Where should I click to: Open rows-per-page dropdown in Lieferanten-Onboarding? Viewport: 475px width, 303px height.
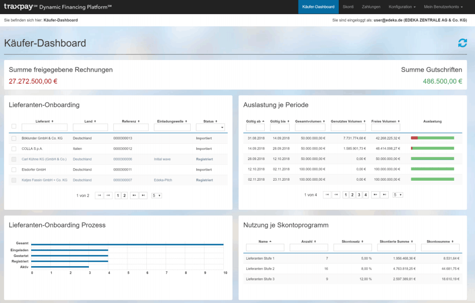[x=156, y=196]
